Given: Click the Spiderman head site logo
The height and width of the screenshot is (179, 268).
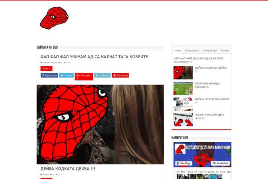Looking at the screenshot, I should tap(54, 18).
